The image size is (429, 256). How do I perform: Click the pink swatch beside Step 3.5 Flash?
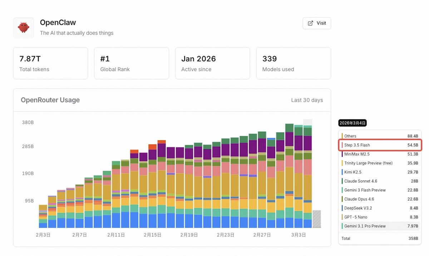point(342,145)
